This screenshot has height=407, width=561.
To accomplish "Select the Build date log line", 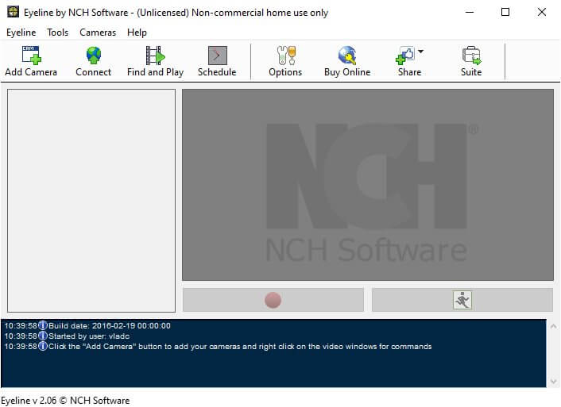I will (x=87, y=325).
